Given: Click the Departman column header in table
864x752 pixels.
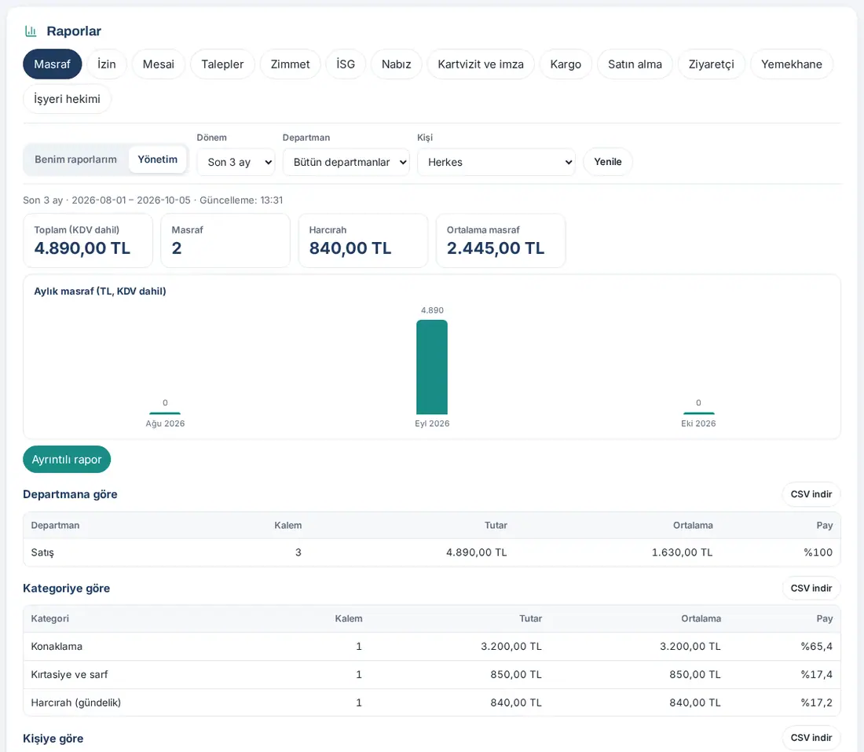Looking at the screenshot, I should [55, 526].
